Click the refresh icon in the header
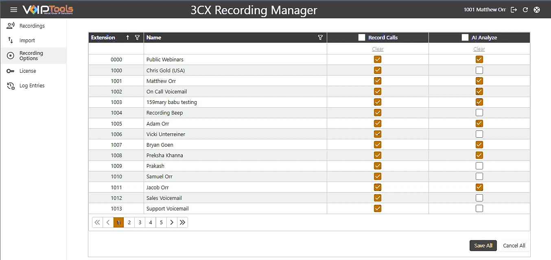This screenshot has height=260, width=551. [x=525, y=10]
